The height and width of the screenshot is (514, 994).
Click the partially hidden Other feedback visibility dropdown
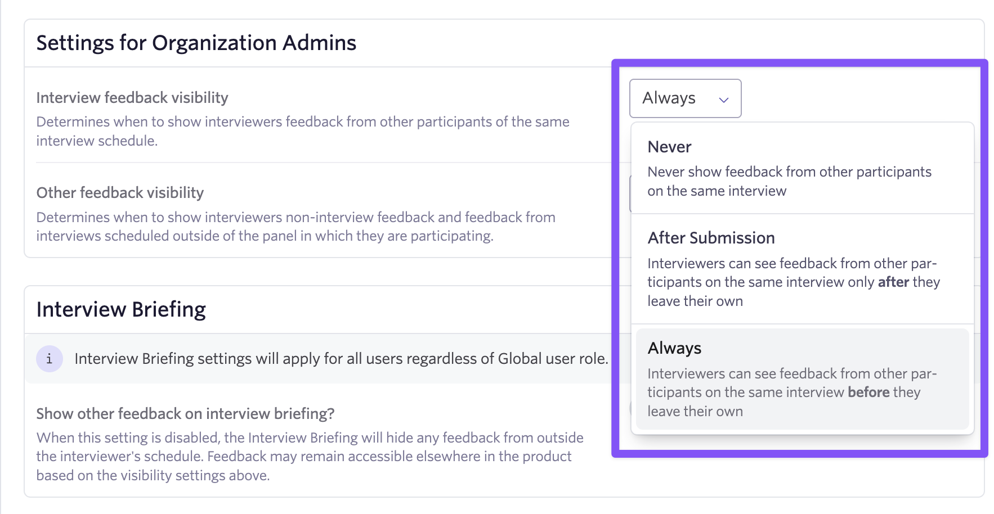(x=630, y=194)
